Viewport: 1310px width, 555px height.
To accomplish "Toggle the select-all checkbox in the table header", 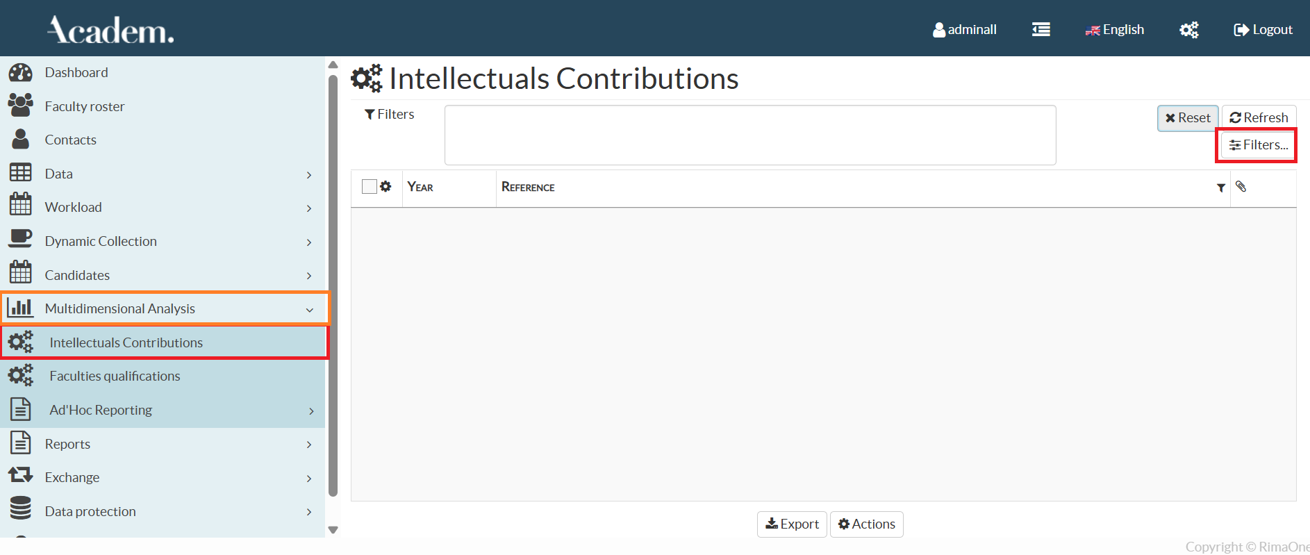I will click(x=369, y=185).
